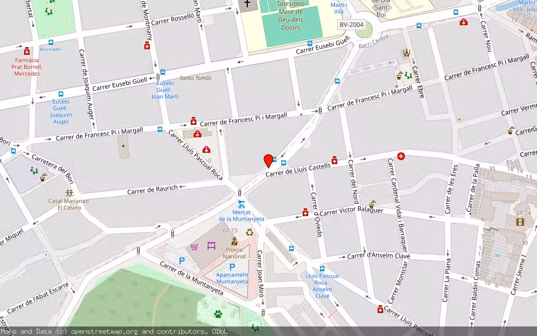Click the red circle medical cross icon
The image size is (537, 336).
coord(401,156)
